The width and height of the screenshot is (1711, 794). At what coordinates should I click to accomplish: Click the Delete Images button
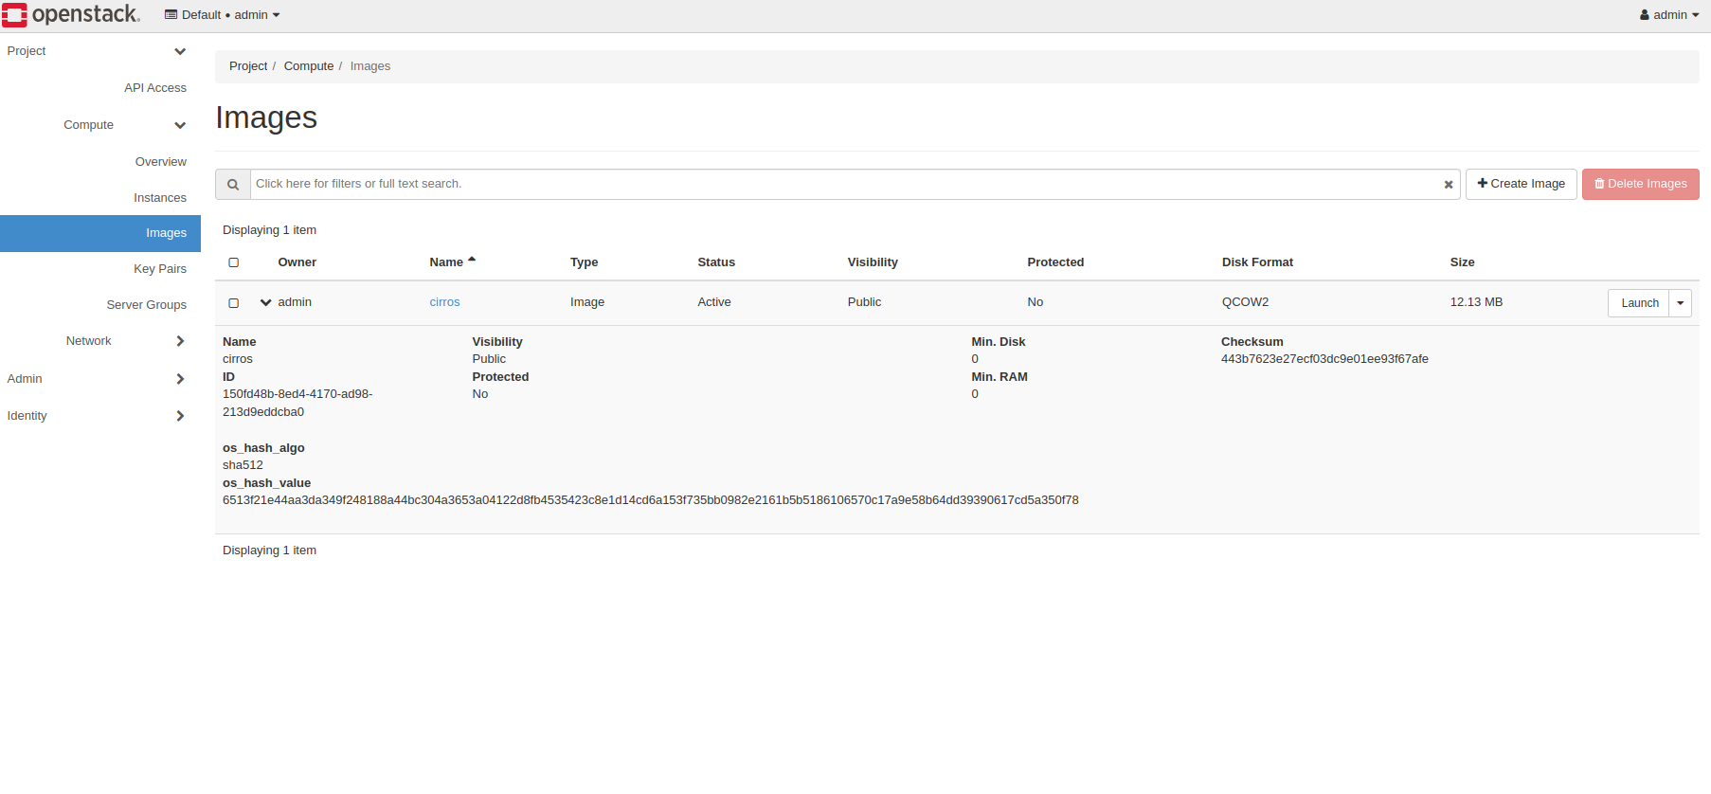(x=1641, y=184)
